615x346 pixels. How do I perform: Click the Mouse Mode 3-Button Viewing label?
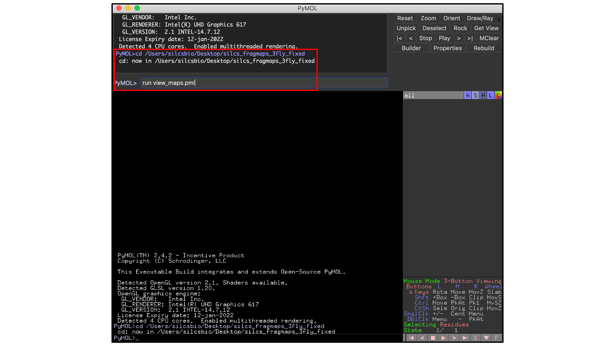click(452, 281)
